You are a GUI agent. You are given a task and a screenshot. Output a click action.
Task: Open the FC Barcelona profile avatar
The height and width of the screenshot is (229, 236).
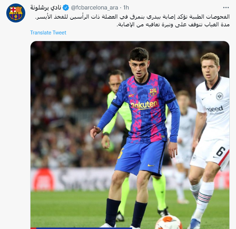pos(16,13)
